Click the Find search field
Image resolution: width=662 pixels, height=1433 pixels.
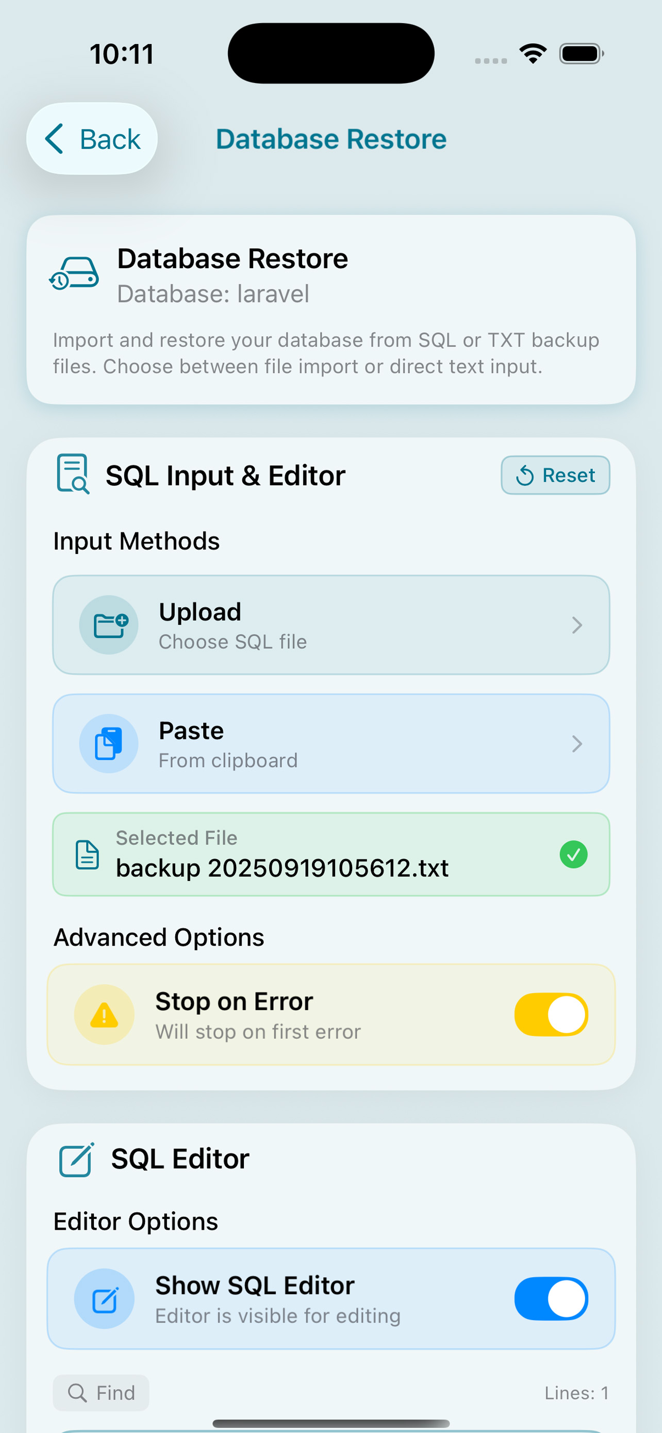coord(101,1393)
